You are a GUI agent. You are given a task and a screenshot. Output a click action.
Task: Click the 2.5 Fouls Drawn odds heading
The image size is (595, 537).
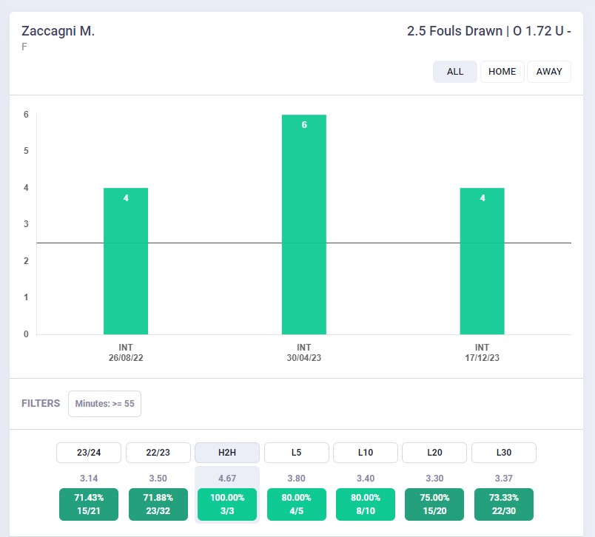click(x=489, y=31)
